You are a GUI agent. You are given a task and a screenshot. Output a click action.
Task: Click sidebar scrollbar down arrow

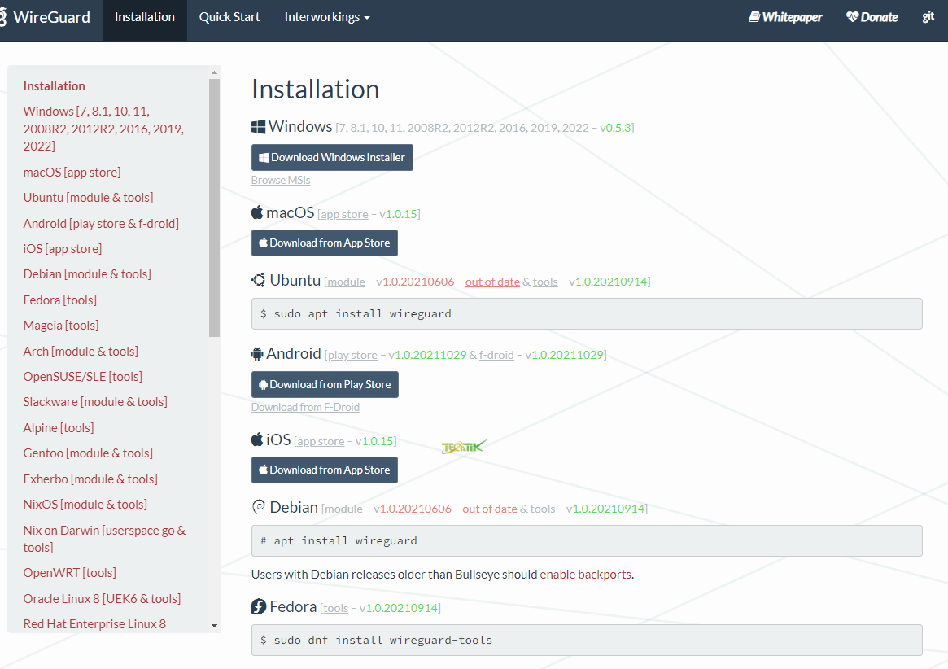(x=214, y=626)
